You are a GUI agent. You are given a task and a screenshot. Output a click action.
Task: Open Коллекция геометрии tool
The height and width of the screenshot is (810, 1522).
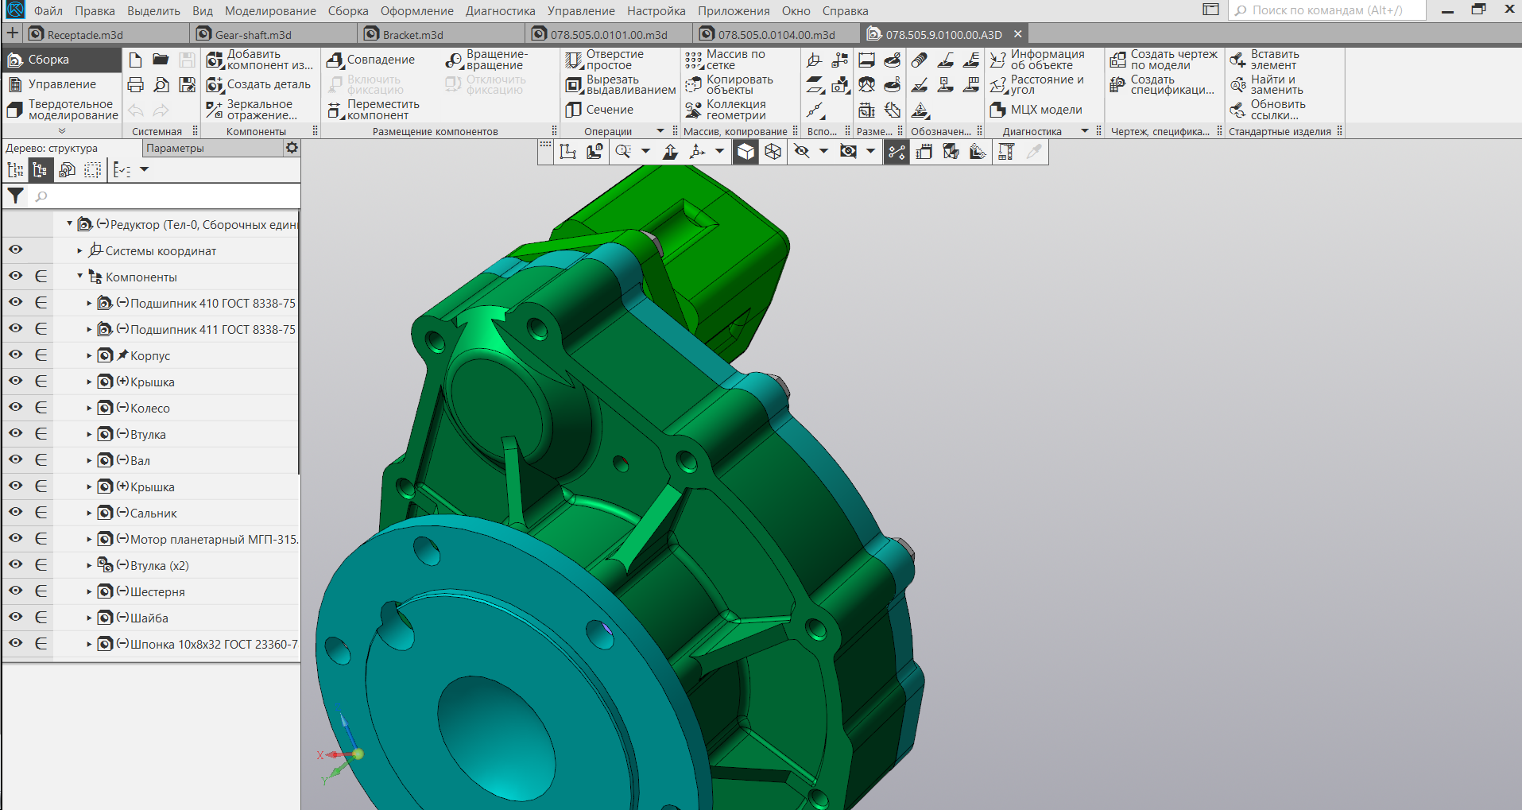click(726, 110)
